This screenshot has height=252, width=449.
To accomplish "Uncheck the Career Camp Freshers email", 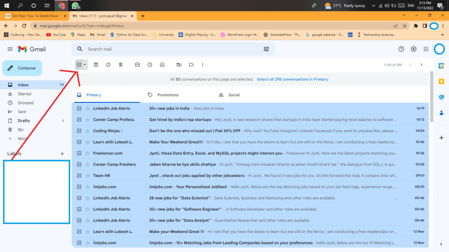I will click(x=79, y=164).
